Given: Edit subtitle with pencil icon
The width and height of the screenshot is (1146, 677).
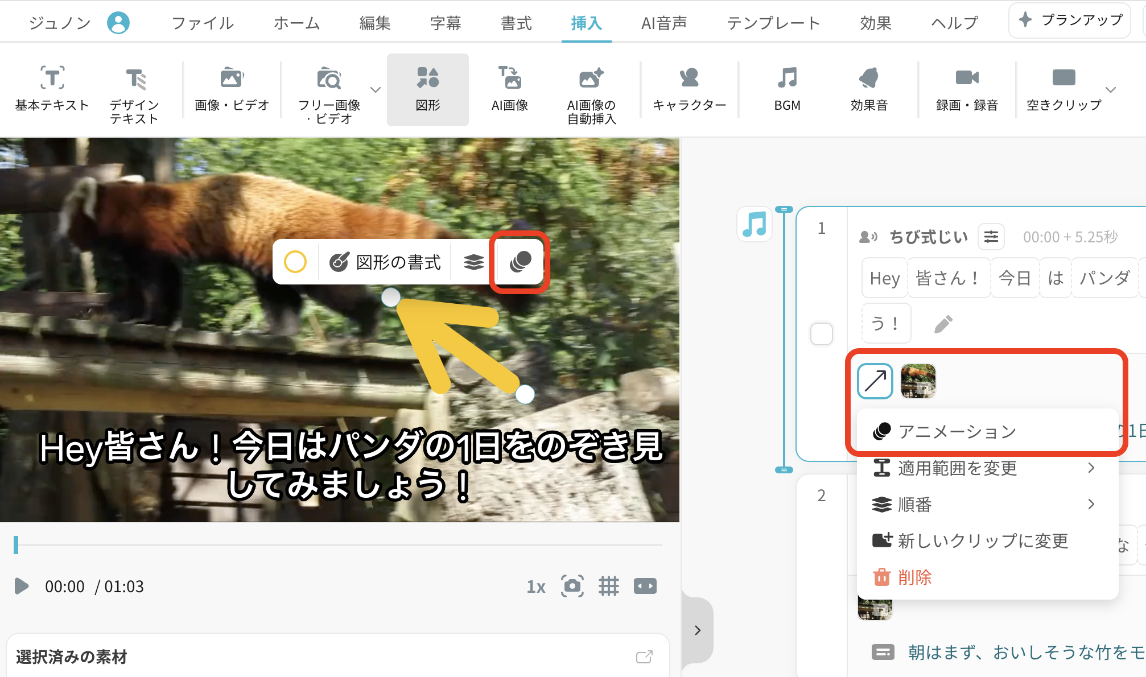Looking at the screenshot, I should (x=943, y=324).
